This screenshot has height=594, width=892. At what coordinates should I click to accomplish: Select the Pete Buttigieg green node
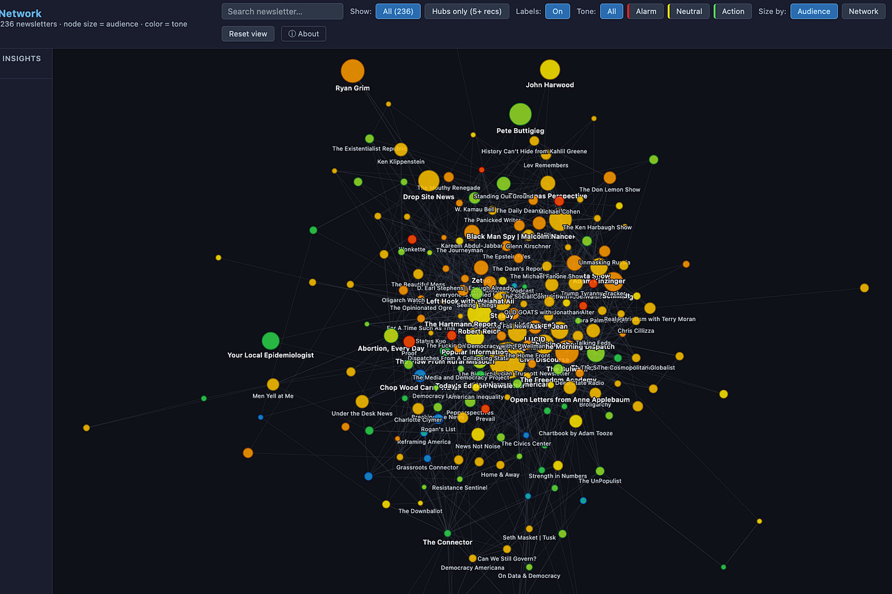(x=521, y=114)
